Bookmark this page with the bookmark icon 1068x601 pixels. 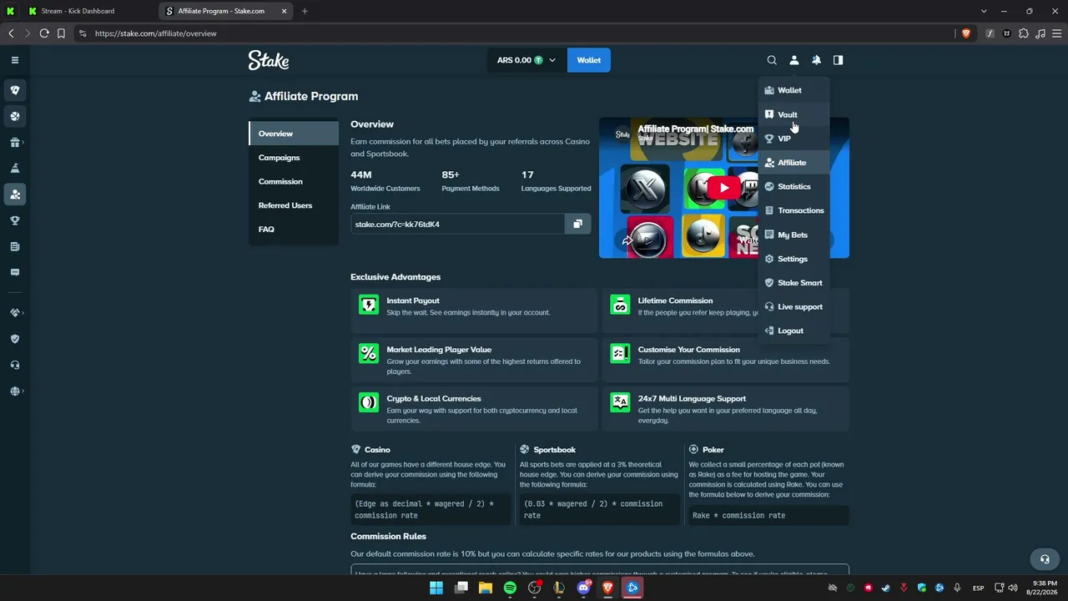[x=61, y=33]
